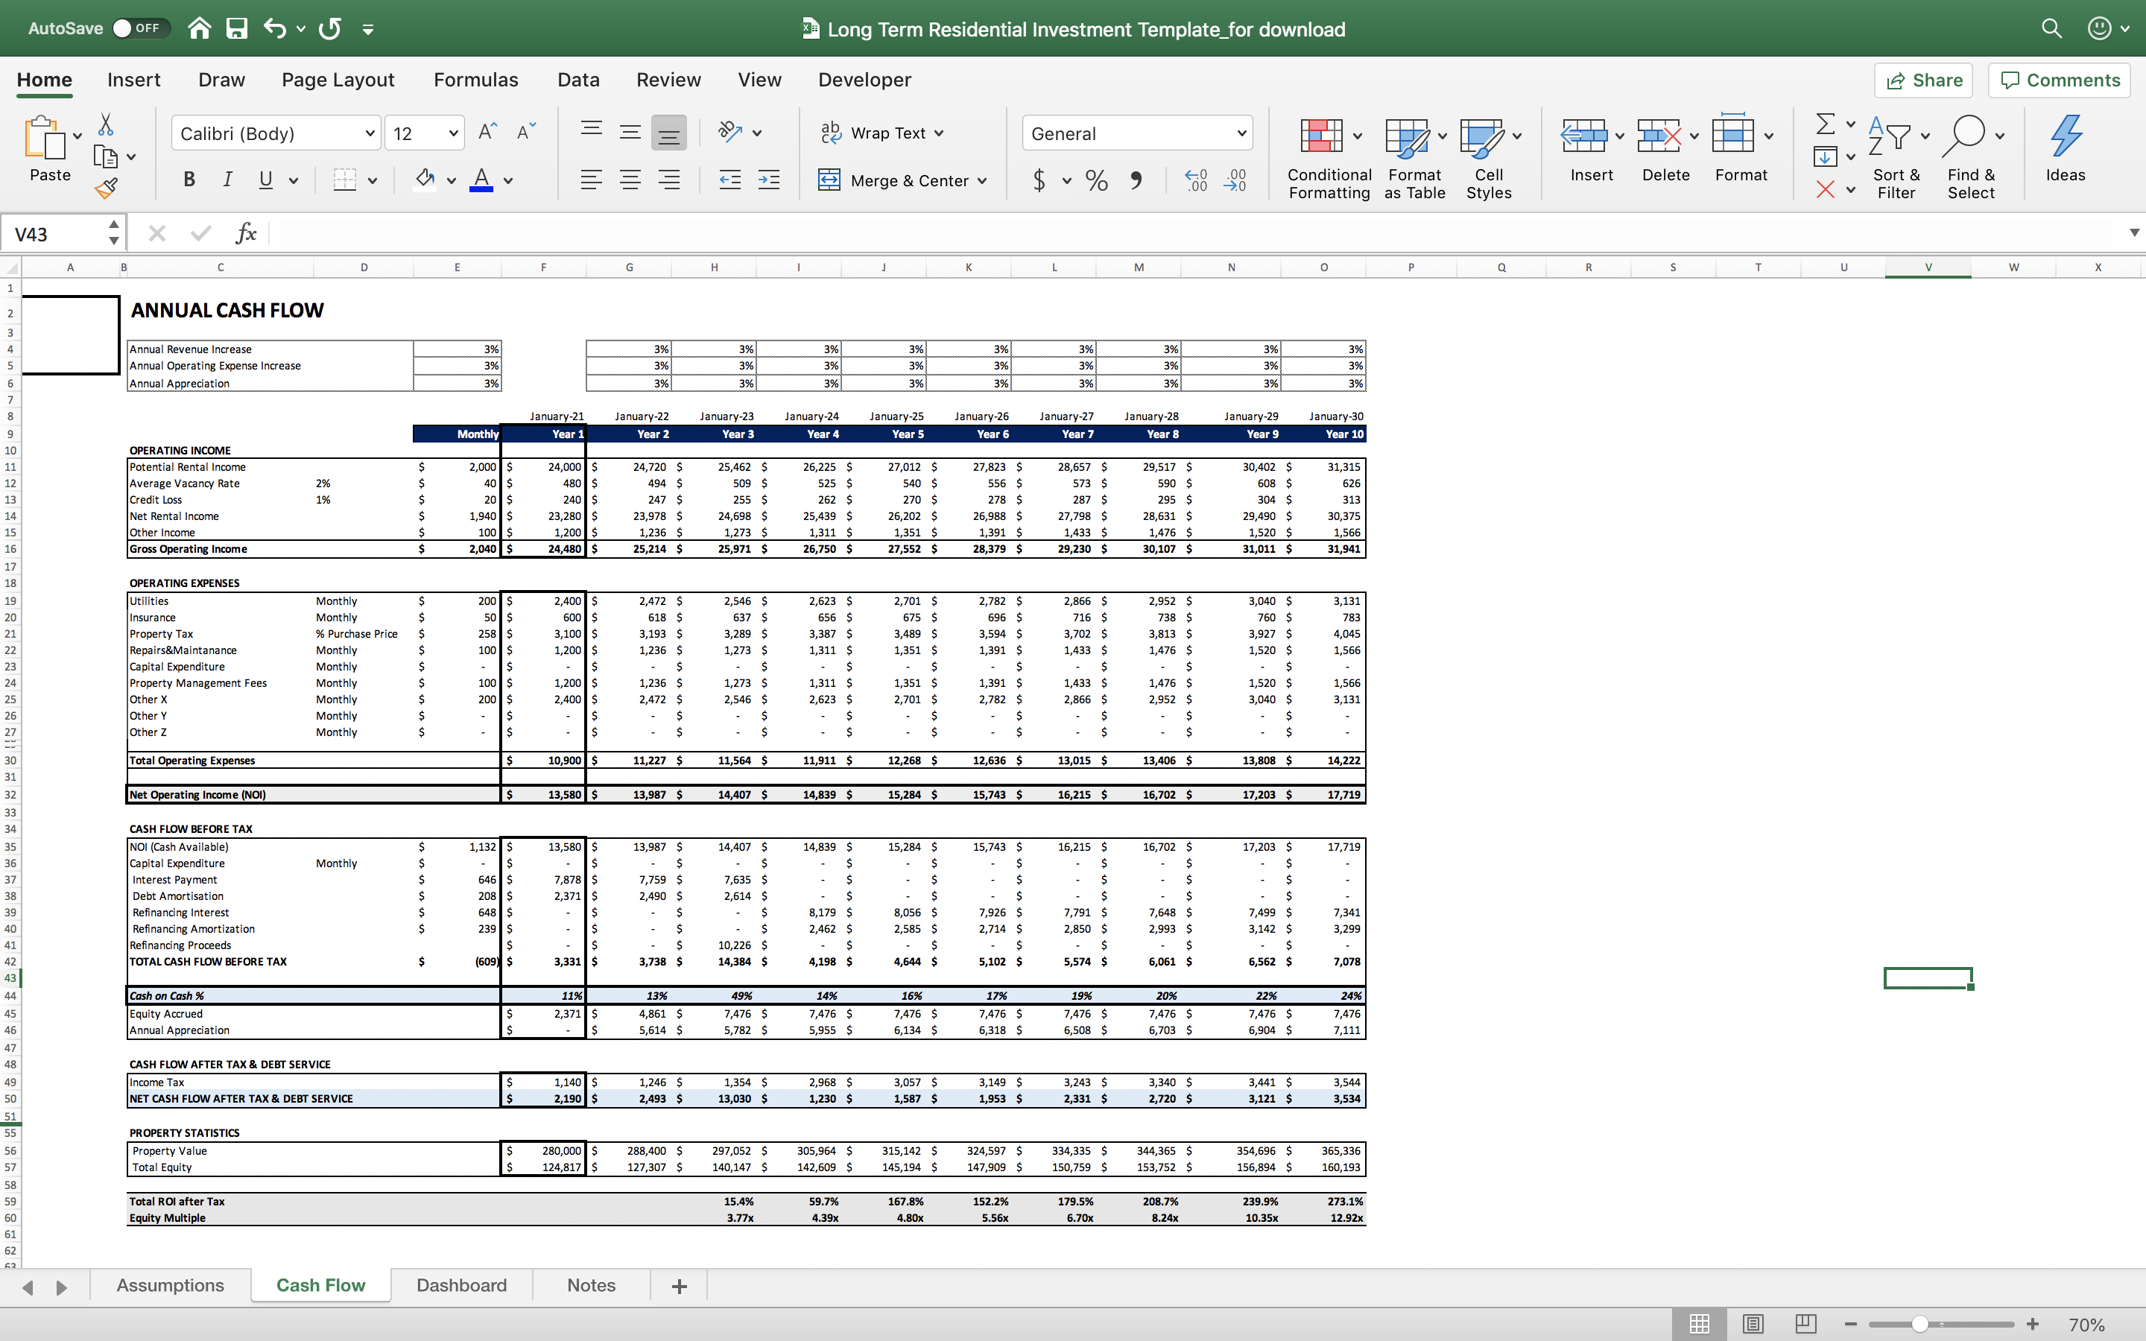Expand the formula bar chevron
The image size is (2146, 1341).
pos(2133,233)
